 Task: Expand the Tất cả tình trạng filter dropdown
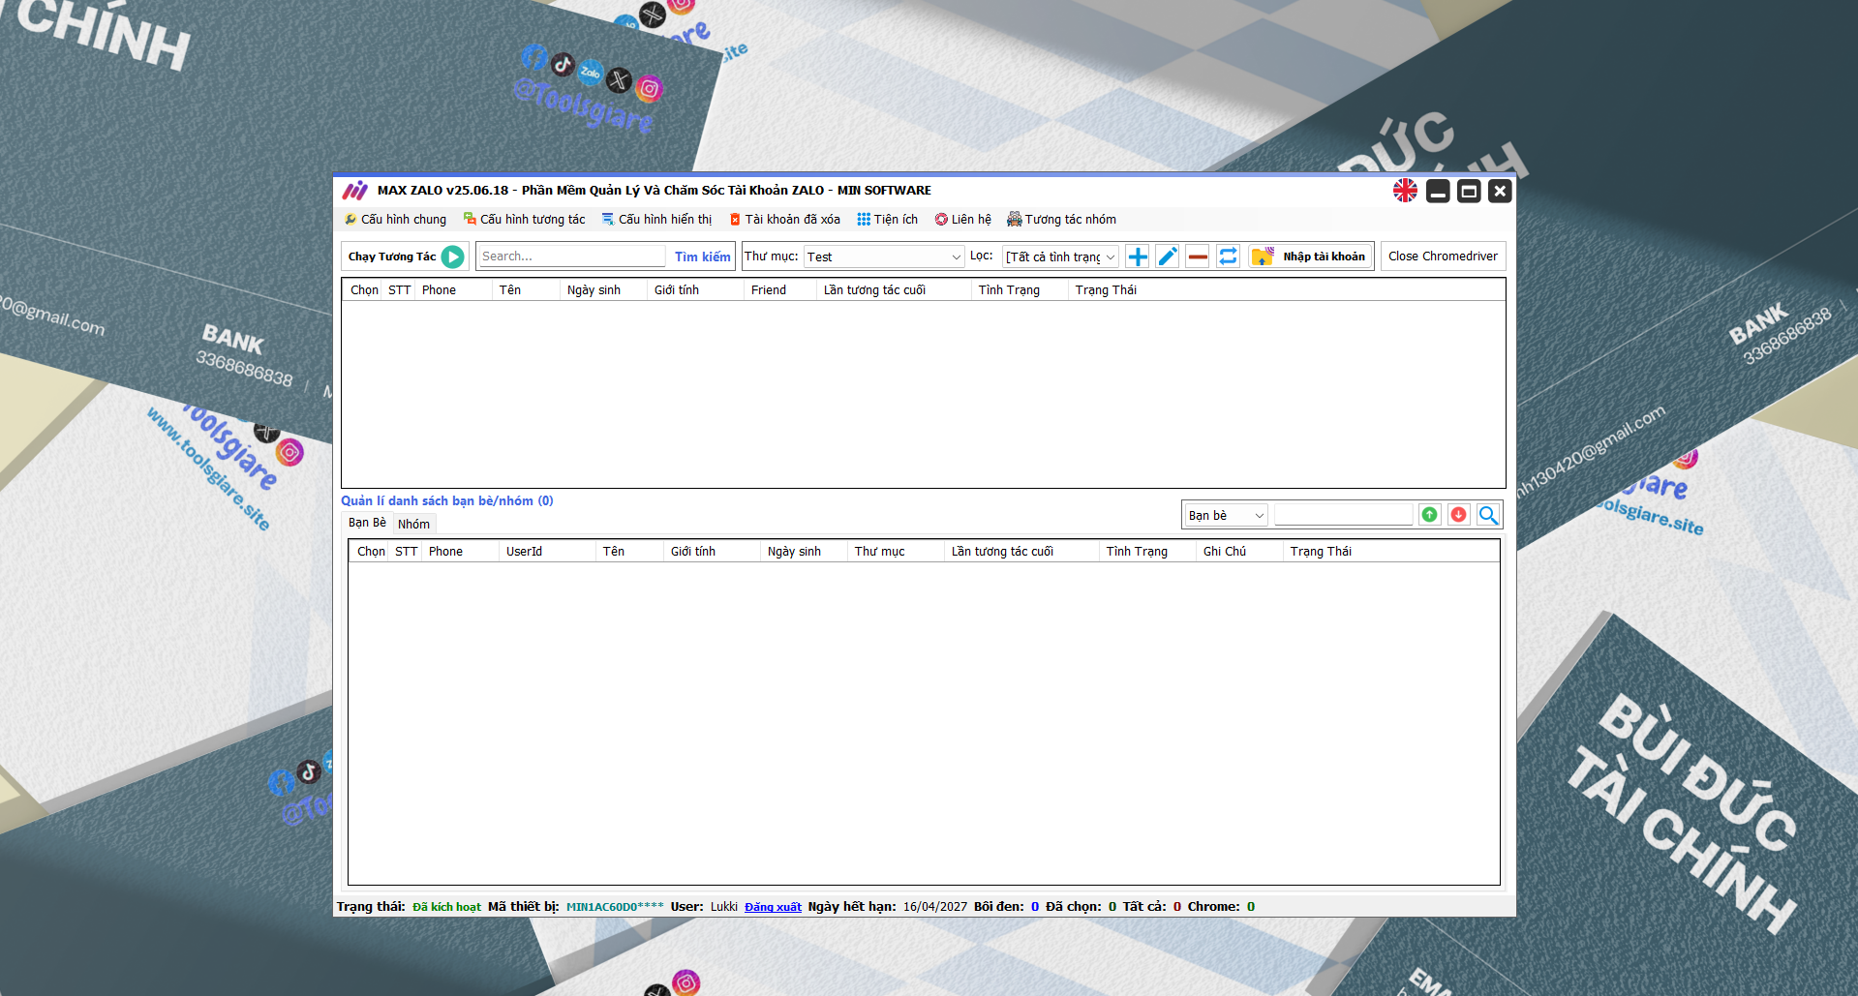[x=1060, y=257]
